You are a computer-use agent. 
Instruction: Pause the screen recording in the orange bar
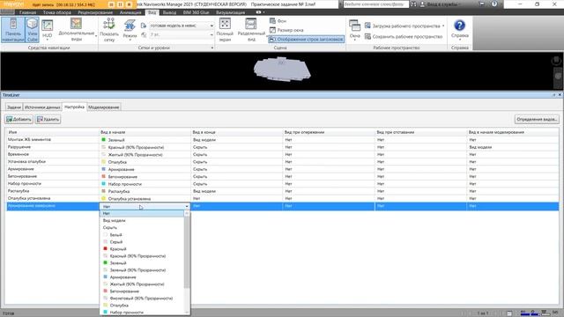(120, 4)
